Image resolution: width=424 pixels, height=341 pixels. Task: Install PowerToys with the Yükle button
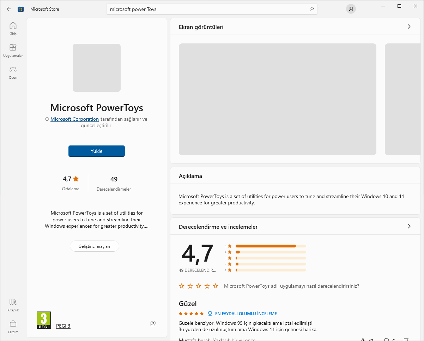click(x=97, y=151)
